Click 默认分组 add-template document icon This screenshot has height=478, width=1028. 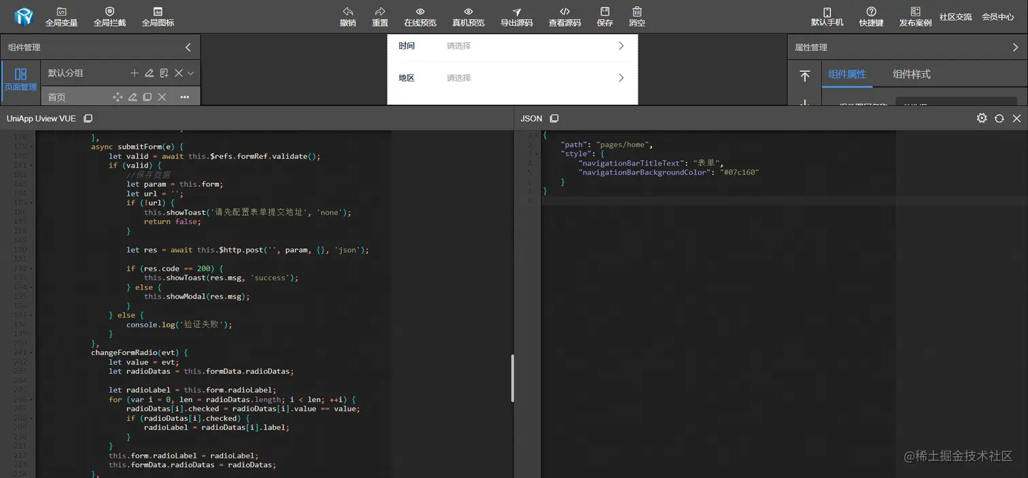(x=164, y=73)
